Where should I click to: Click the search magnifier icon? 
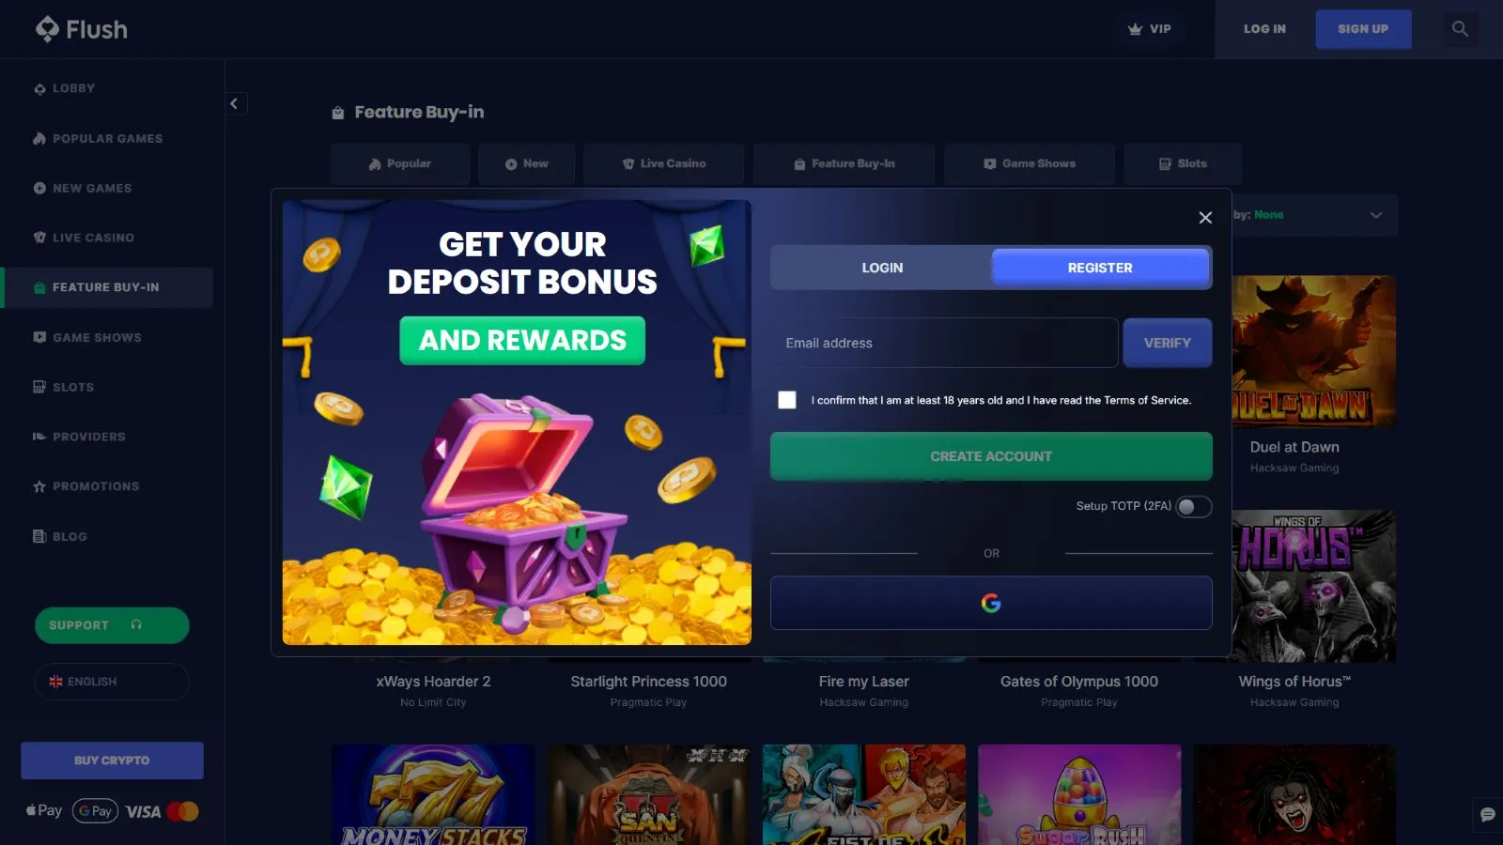(x=1460, y=29)
